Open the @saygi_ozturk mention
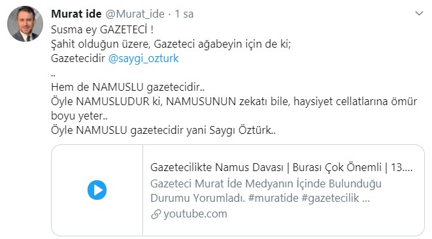The image size is (432, 239). point(144,58)
